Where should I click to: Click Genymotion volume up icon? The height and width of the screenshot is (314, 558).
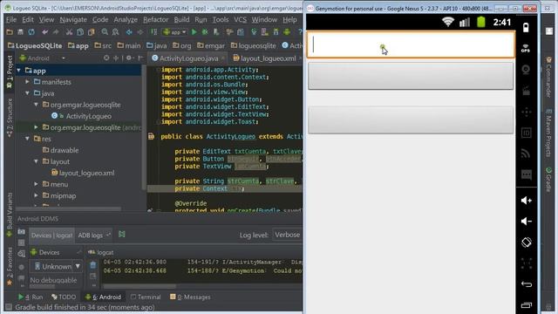tap(527, 201)
